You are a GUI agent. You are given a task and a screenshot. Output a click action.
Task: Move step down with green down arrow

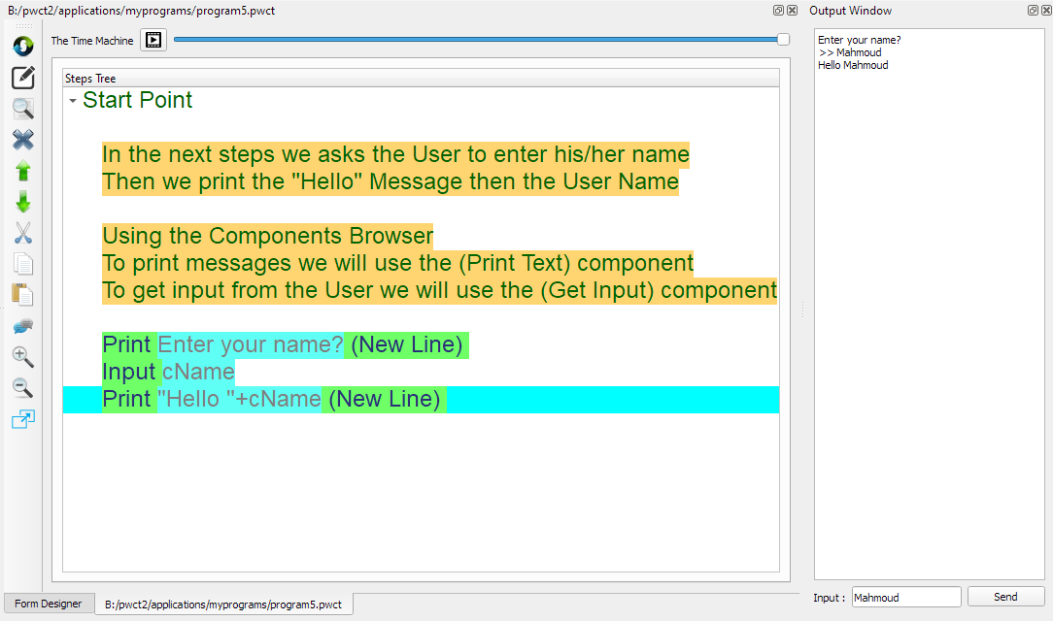point(23,203)
